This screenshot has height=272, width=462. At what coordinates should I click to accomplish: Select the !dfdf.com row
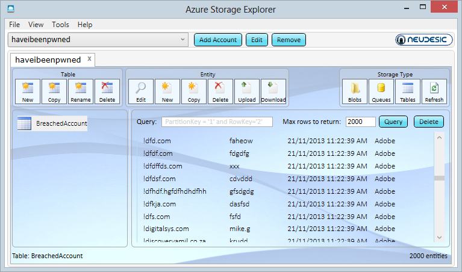point(270,153)
